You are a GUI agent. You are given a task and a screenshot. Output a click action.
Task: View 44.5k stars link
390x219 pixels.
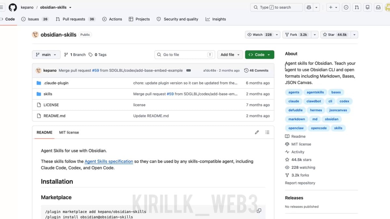(x=298, y=160)
